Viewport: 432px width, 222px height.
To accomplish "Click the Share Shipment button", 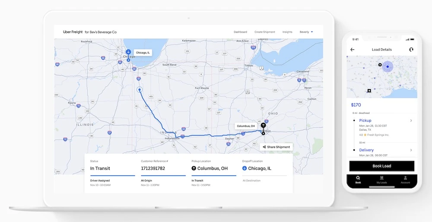I will click(276, 147).
